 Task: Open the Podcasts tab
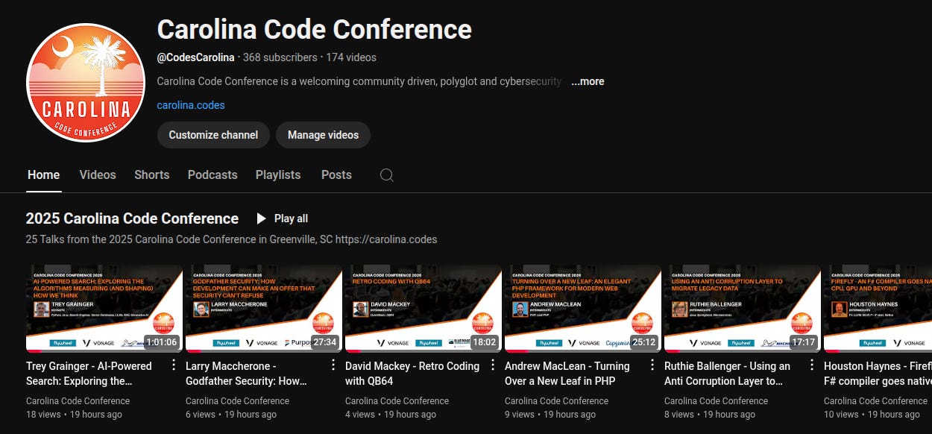click(212, 174)
